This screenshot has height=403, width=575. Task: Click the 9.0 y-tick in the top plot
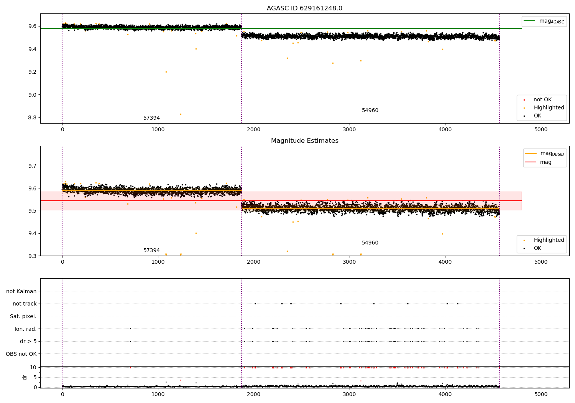click(x=32, y=94)
